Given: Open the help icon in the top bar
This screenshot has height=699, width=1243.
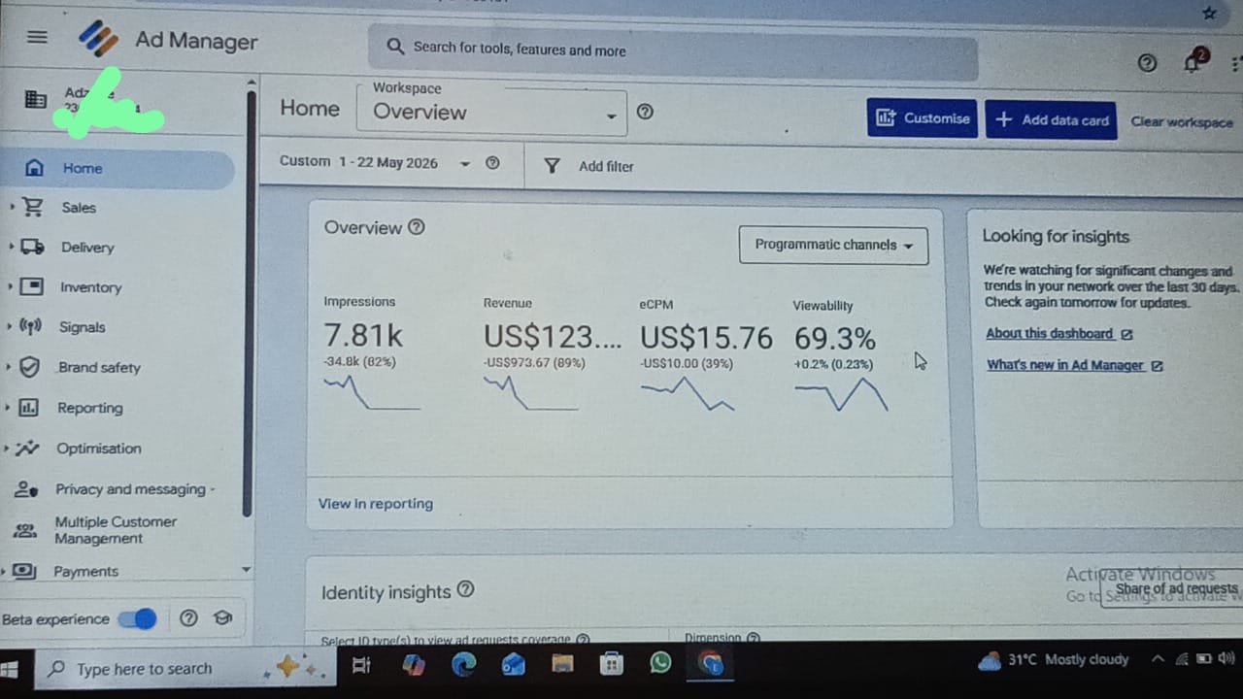Looking at the screenshot, I should pos(1147,63).
